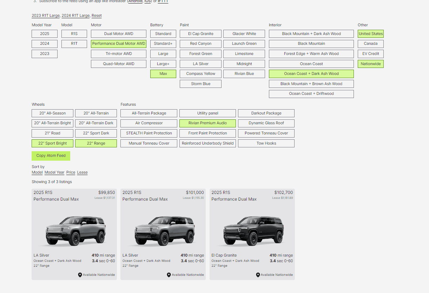
Task: Toggle the 2023 model year filter
Action: coord(45,54)
